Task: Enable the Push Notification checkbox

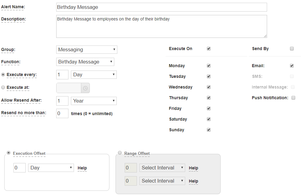Action: [x=293, y=98]
